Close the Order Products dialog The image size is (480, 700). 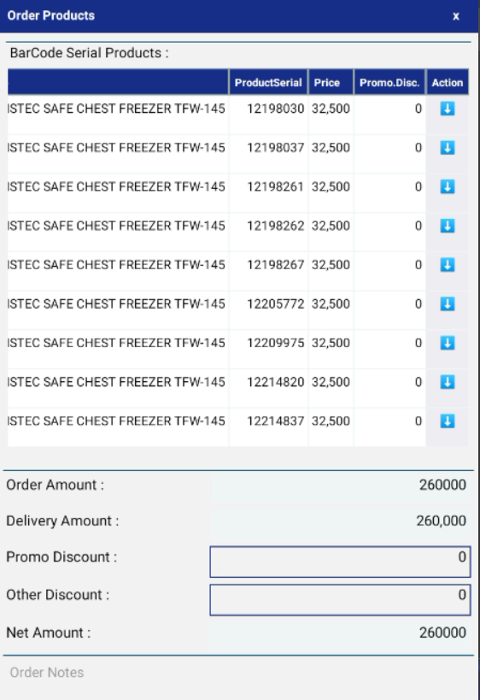tap(455, 16)
